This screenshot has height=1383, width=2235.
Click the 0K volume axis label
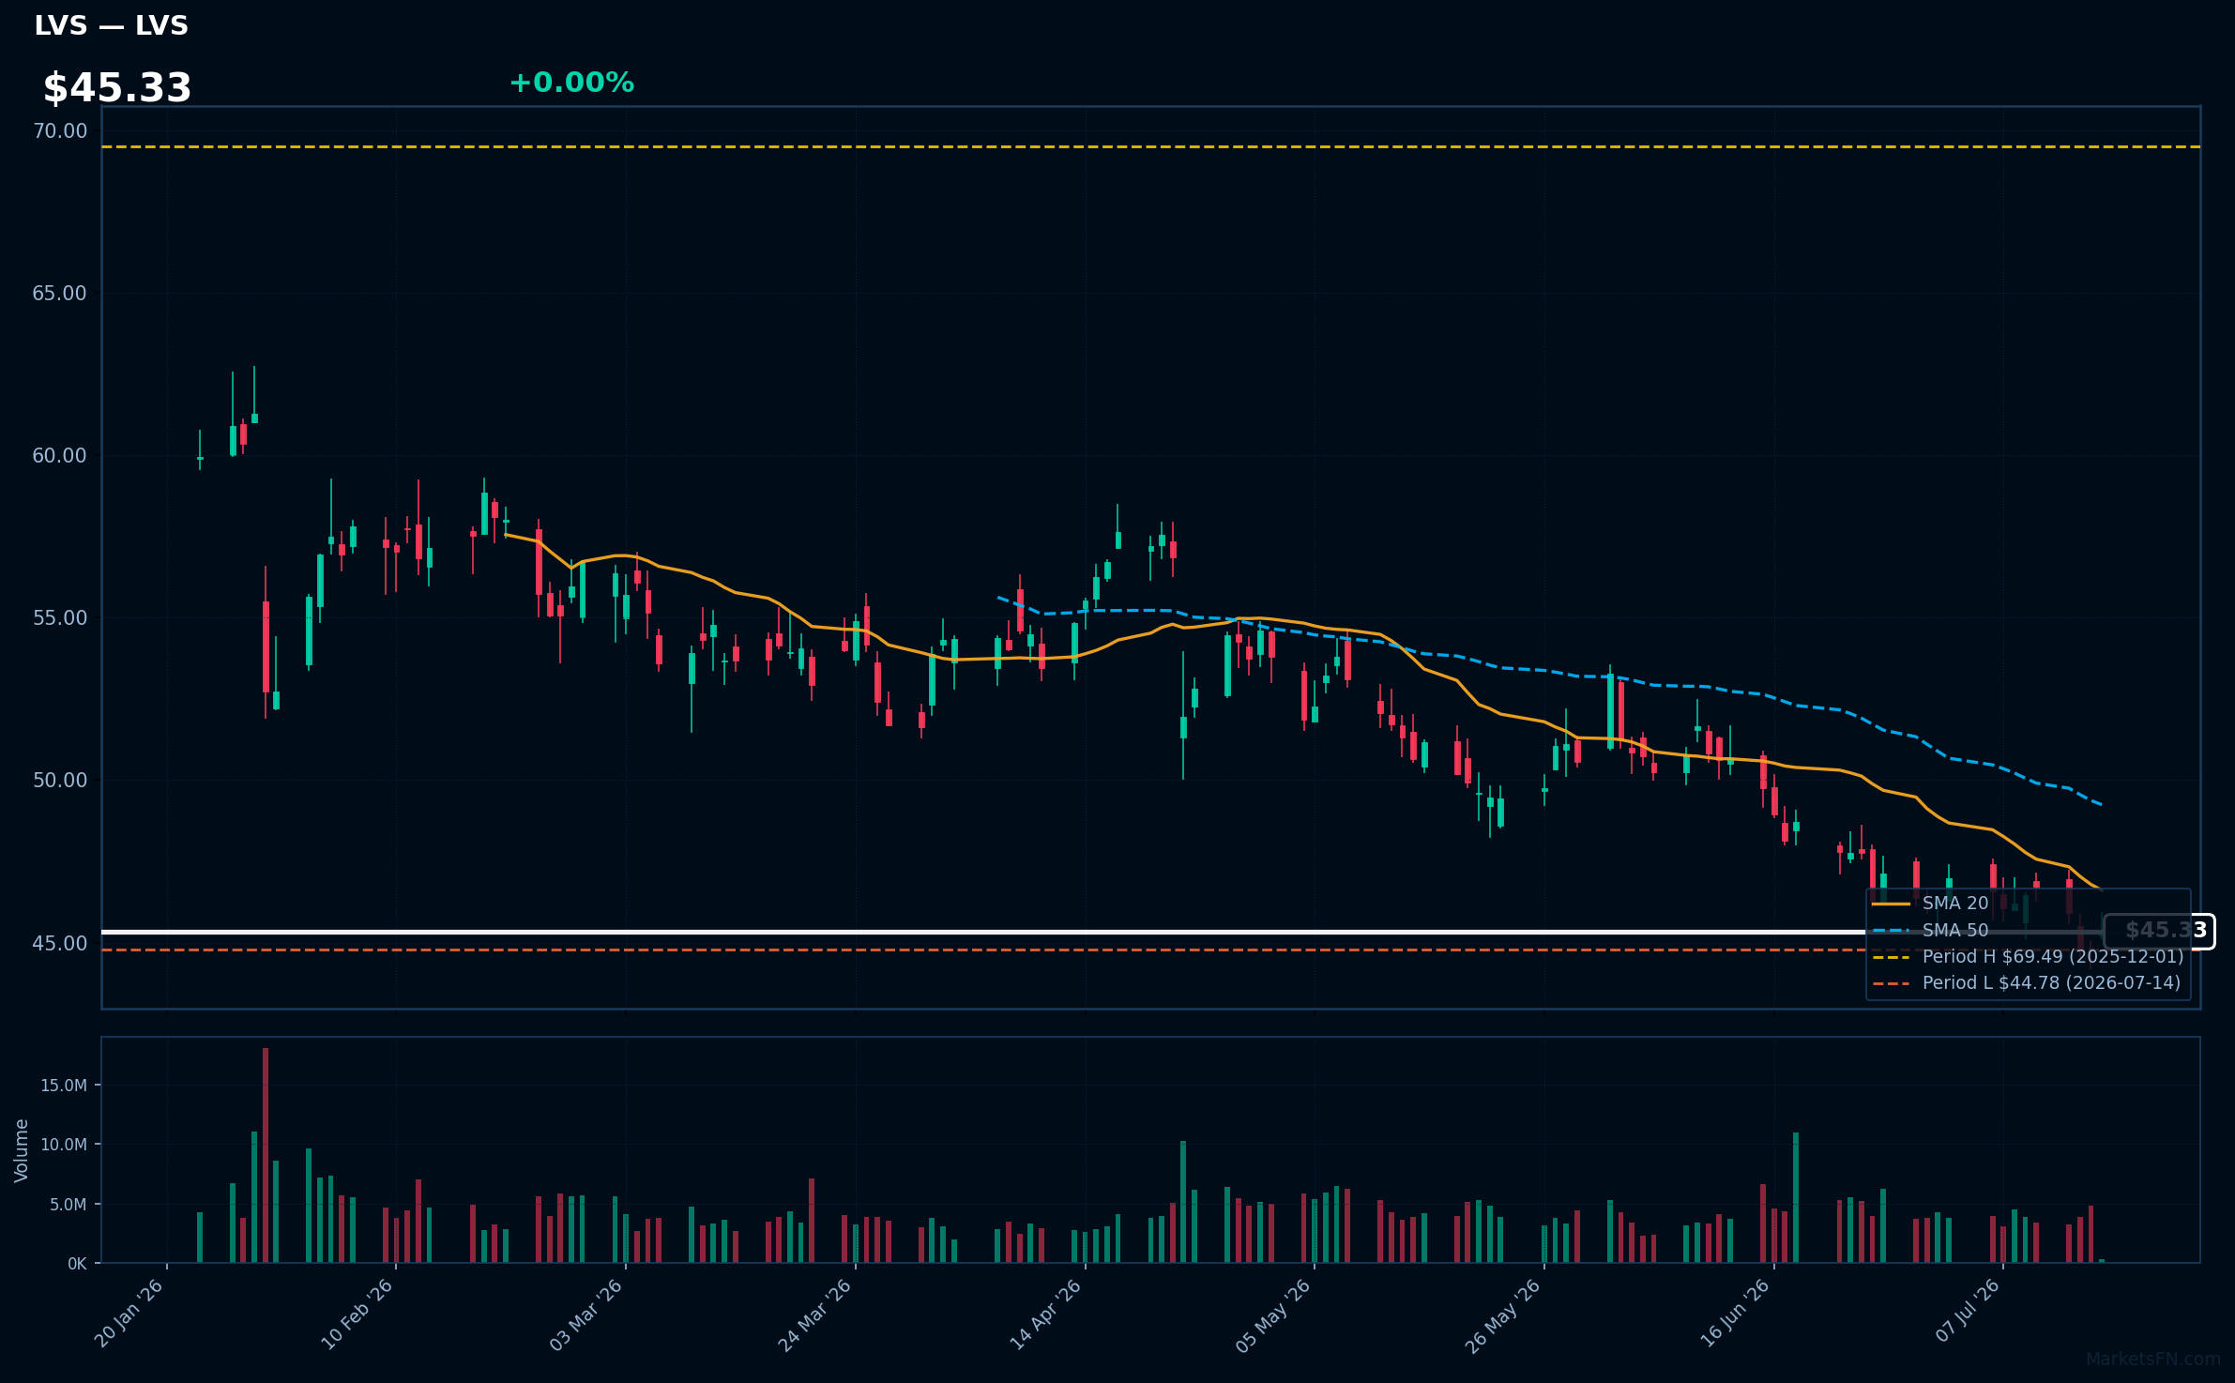click(77, 1264)
